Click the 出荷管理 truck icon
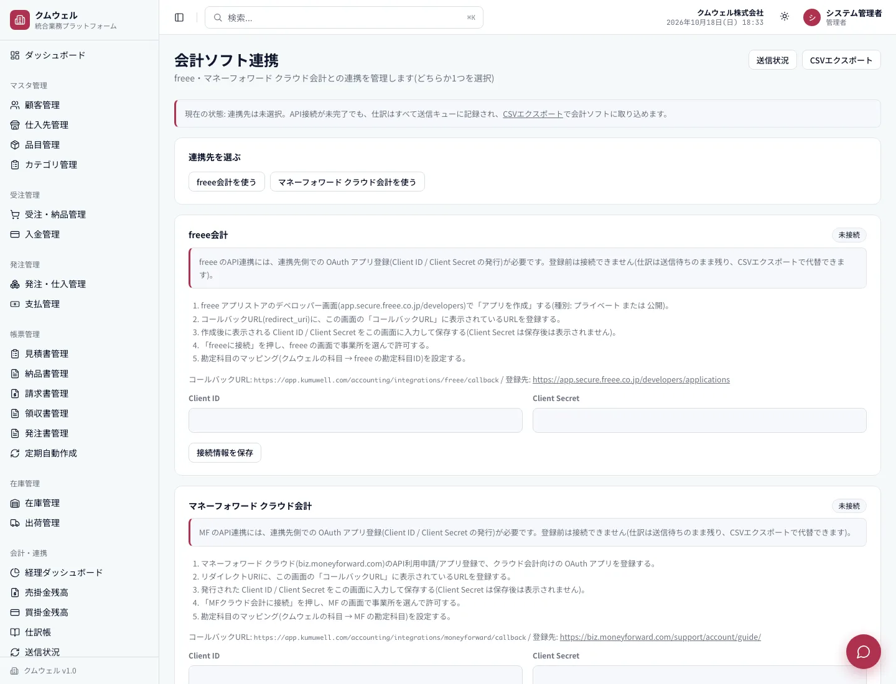 click(15, 523)
